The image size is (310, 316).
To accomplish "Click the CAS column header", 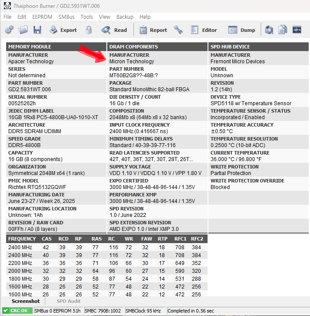I will (x=47, y=239).
